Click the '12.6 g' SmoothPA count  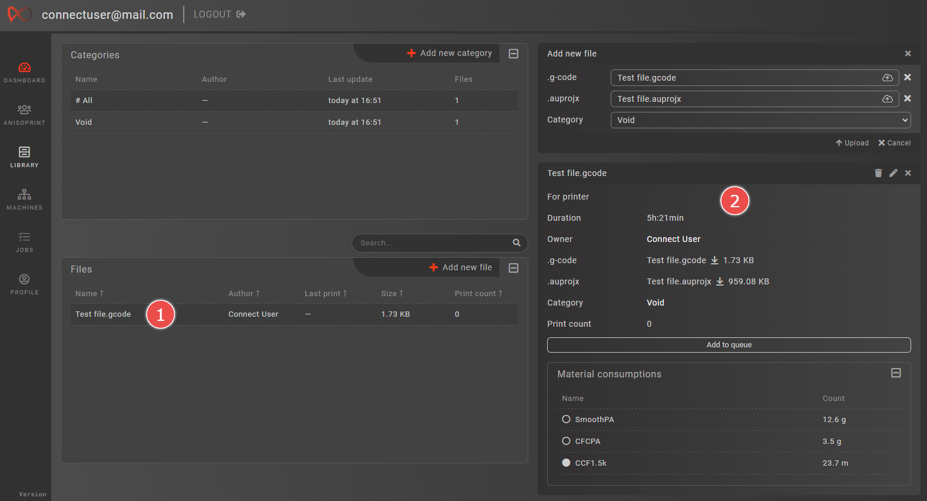(835, 420)
